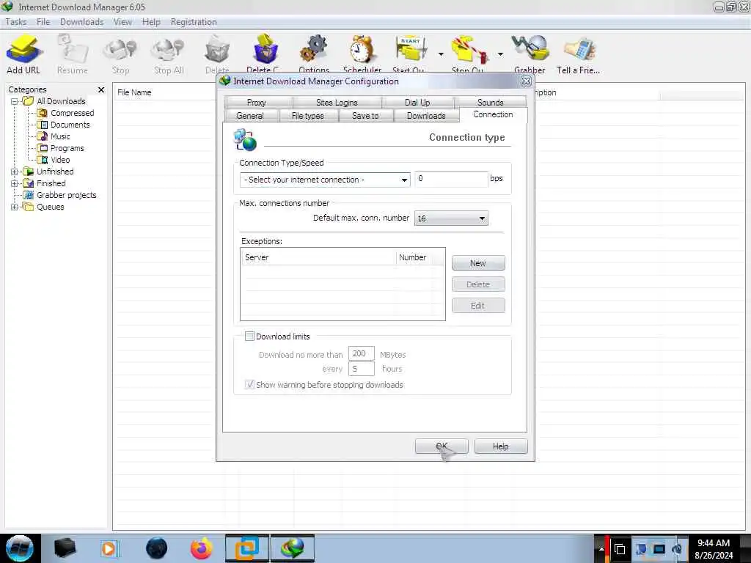
Task: Collapse the All Downloads tree node
Action: 15,101
